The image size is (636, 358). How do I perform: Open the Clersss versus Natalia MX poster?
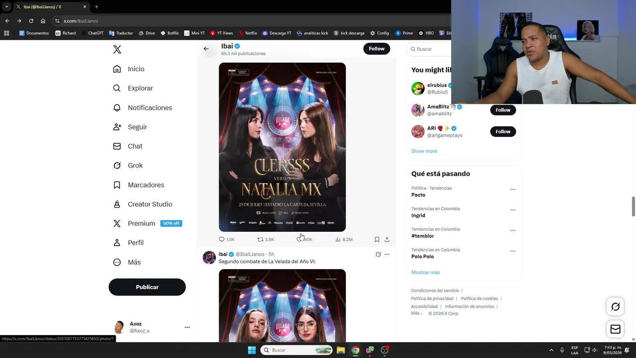(282, 147)
